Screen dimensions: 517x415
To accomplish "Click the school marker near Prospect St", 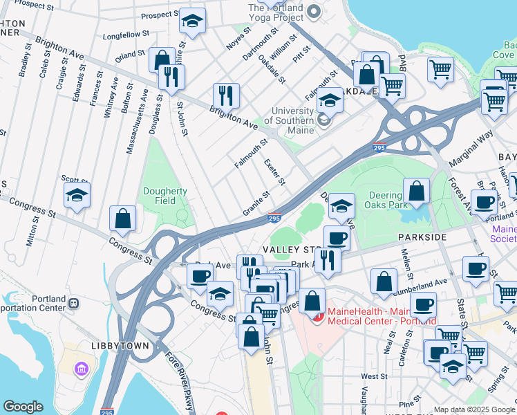I will (x=192, y=21).
